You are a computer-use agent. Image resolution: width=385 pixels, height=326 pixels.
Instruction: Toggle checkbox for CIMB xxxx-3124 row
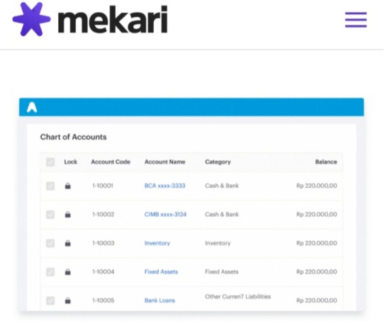(50, 215)
